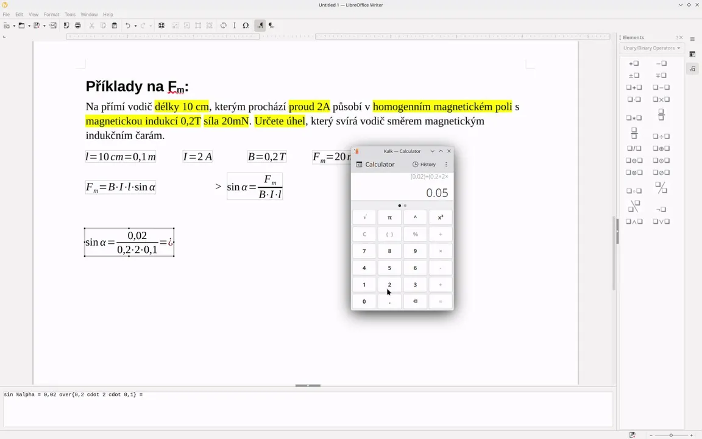Click the zoom slider handle in status bar
Screen dimensions: 702x439
[x=671, y=435]
